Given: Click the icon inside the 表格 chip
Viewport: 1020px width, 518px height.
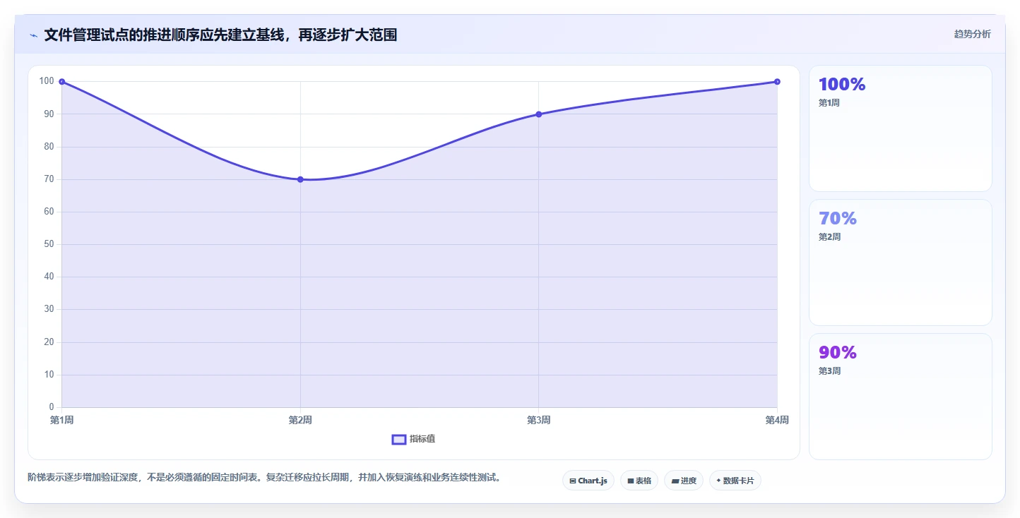Looking at the screenshot, I should (630, 481).
